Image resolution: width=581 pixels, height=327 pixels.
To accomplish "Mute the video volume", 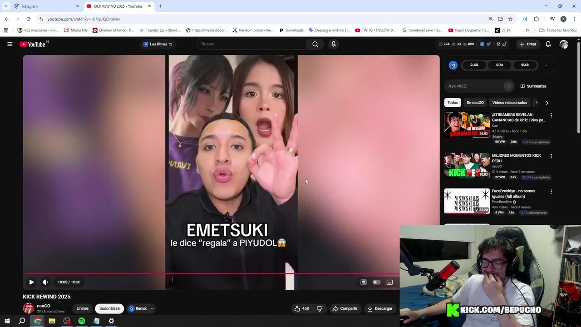I will (45, 282).
